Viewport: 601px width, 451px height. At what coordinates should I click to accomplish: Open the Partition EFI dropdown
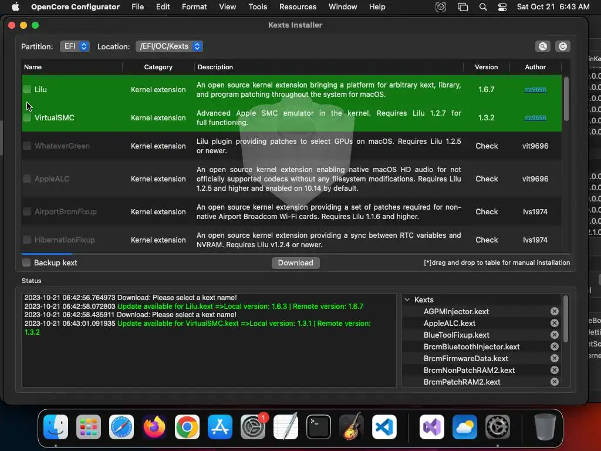click(75, 46)
